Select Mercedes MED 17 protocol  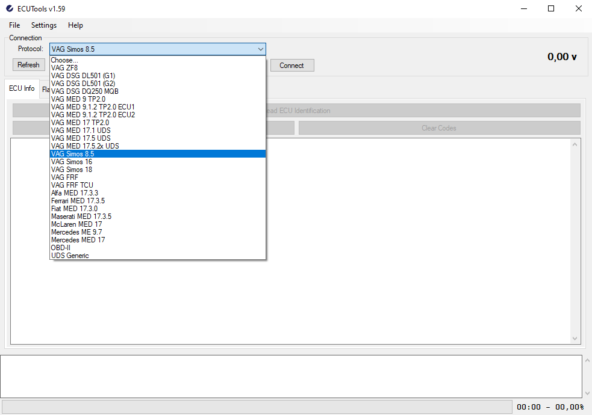[x=158, y=240]
